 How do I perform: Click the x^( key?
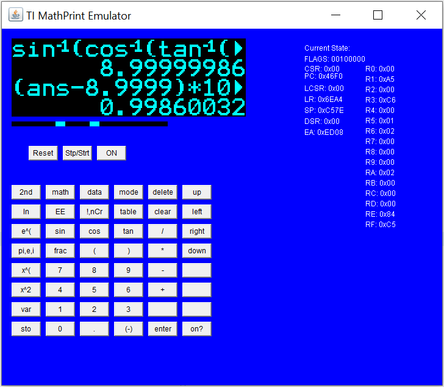tap(26, 270)
